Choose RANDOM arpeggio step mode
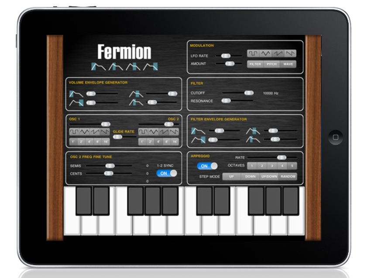This screenshot has width=371, height=278. [x=288, y=176]
